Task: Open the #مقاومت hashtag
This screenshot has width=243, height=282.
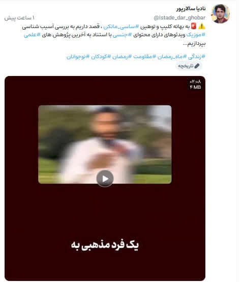Action: (144, 57)
